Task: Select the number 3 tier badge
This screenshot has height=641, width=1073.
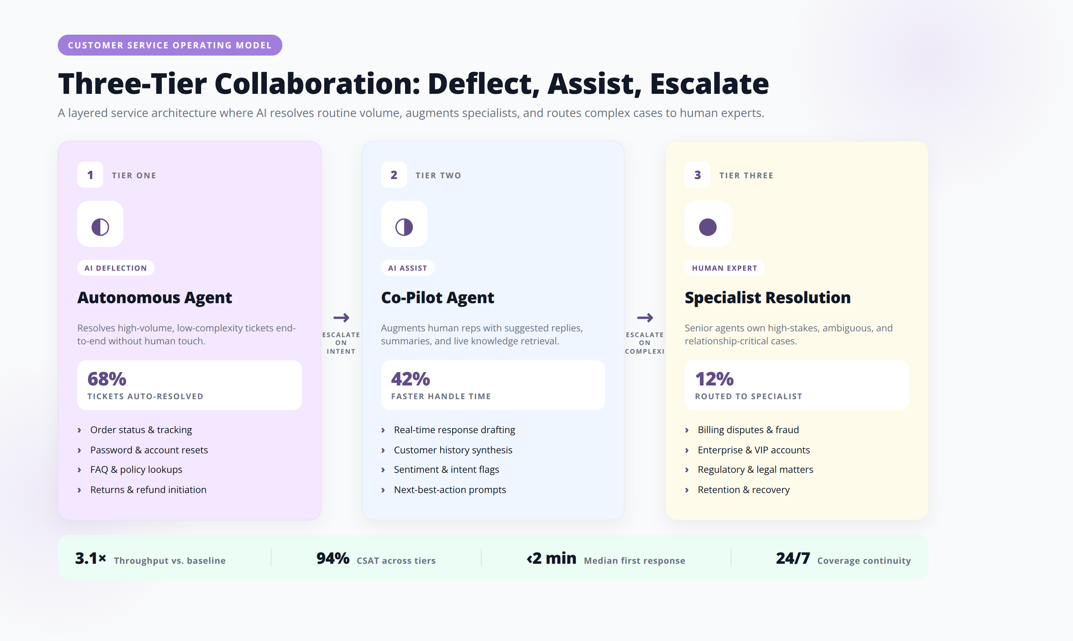Action: tap(698, 174)
